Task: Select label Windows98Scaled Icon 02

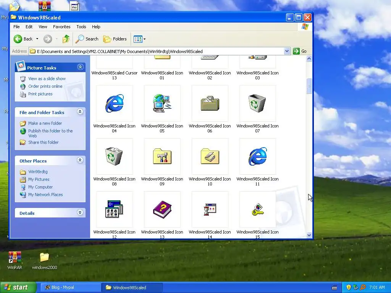Action: 210,75
